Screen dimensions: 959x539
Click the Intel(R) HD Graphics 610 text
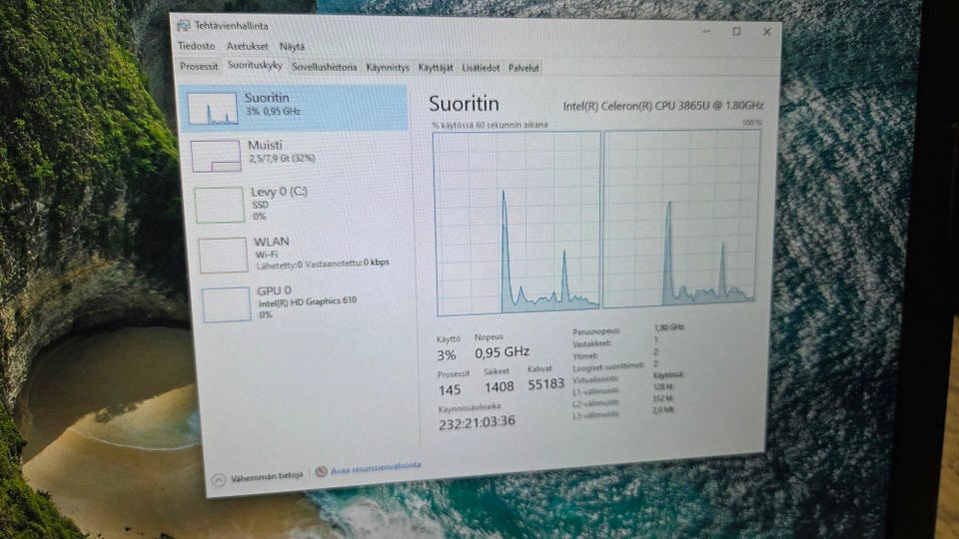[x=307, y=301]
